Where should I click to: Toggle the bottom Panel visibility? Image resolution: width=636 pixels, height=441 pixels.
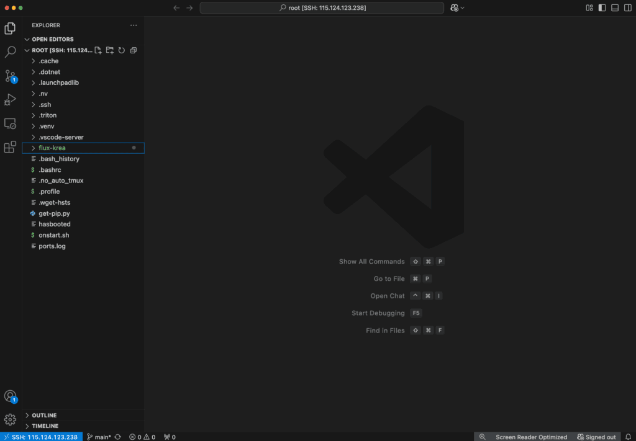[615, 7]
